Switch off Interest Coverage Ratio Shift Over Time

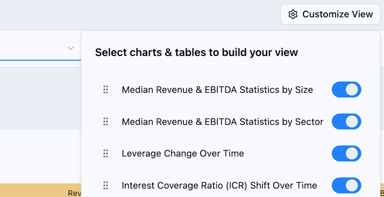click(346, 186)
